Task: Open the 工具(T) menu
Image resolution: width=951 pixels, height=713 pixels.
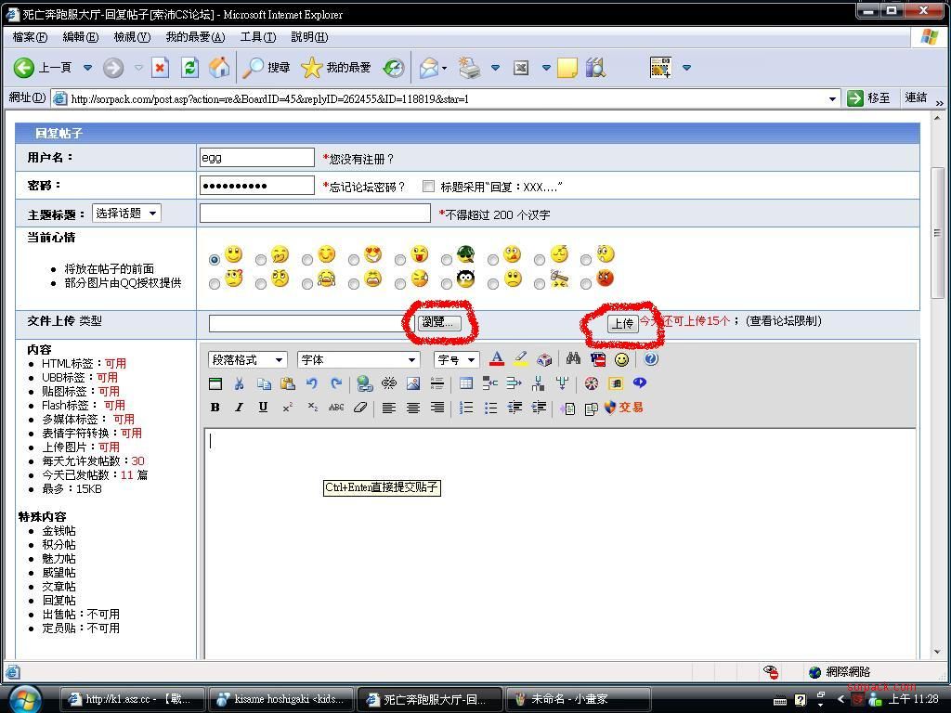Action: [257, 37]
